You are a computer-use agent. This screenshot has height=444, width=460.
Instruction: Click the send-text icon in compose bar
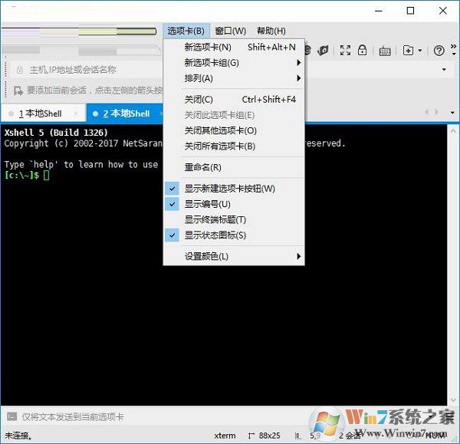11,416
